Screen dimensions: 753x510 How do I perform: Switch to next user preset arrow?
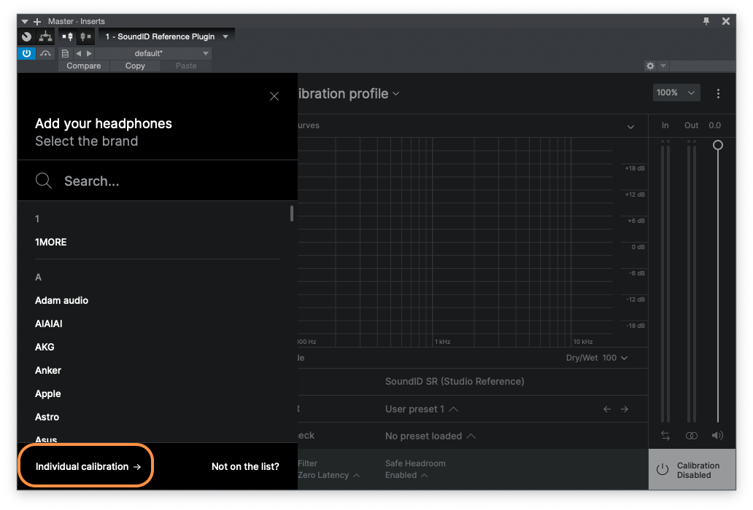[625, 409]
